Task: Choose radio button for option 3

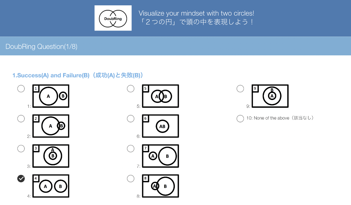Action: point(21,149)
